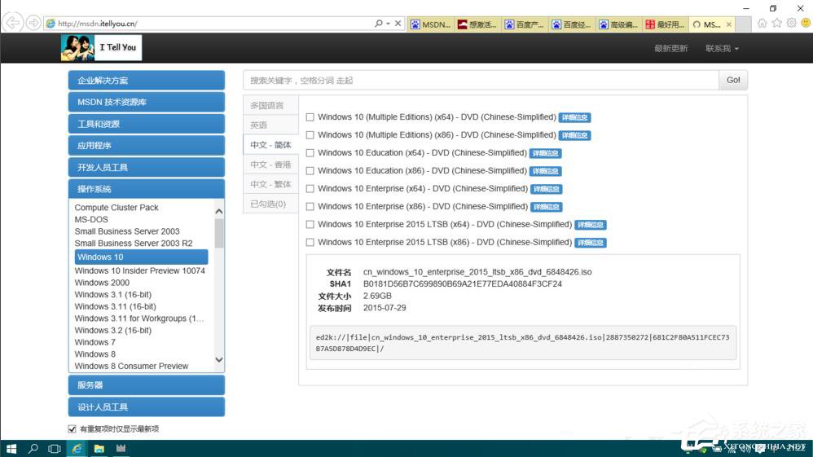Click the Windows Start button
Viewport: 813px width, 457px height.
pos(11,448)
